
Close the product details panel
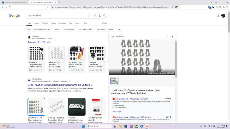click(173, 37)
